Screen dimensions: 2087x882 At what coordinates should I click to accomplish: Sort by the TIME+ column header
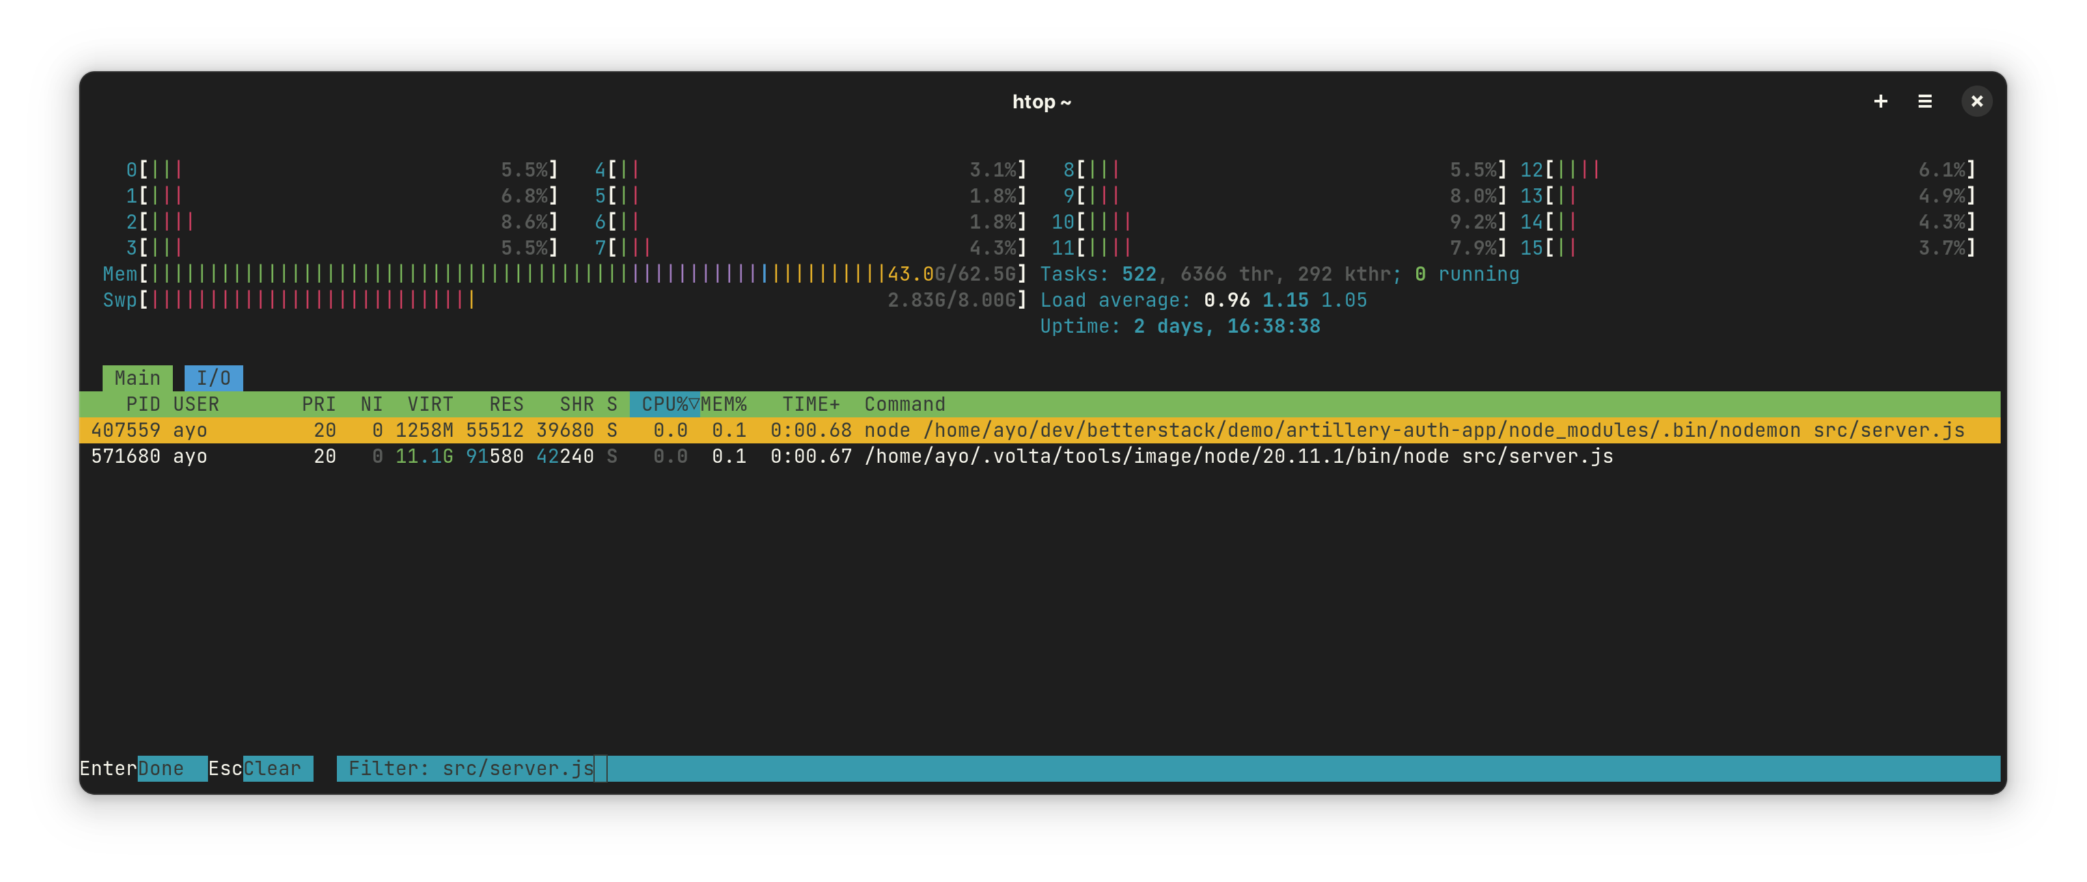pyautogui.click(x=810, y=404)
